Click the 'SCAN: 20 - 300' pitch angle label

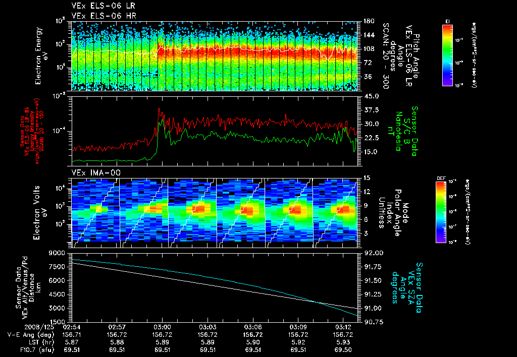385,55
